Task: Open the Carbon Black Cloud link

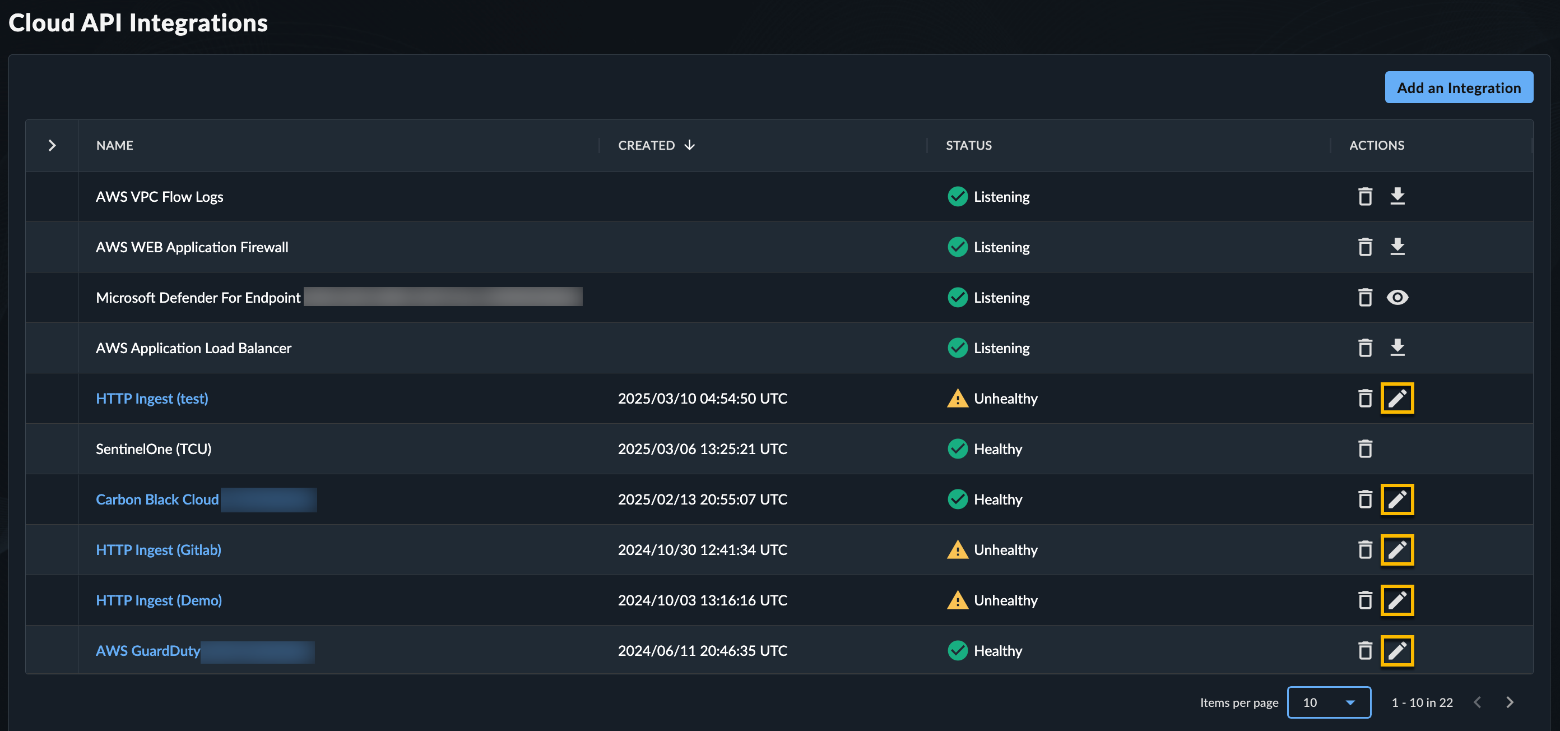Action: pyautogui.click(x=157, y=499)
